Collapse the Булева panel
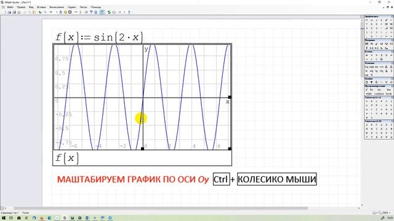The height and width of the screenshot is (221, 394). [x=393, y=52]
